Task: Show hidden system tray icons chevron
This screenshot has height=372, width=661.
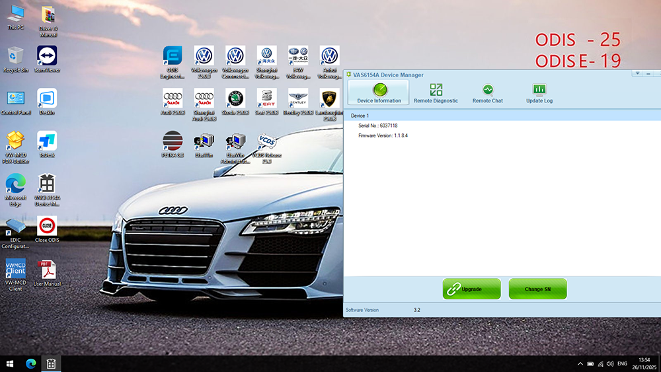Action: 580,363
